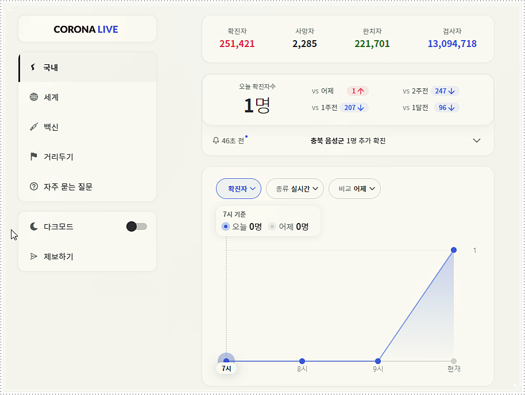Open the 확진자 dropdown
Viewport: 525px width, 395px height.
tap(239, 189)
